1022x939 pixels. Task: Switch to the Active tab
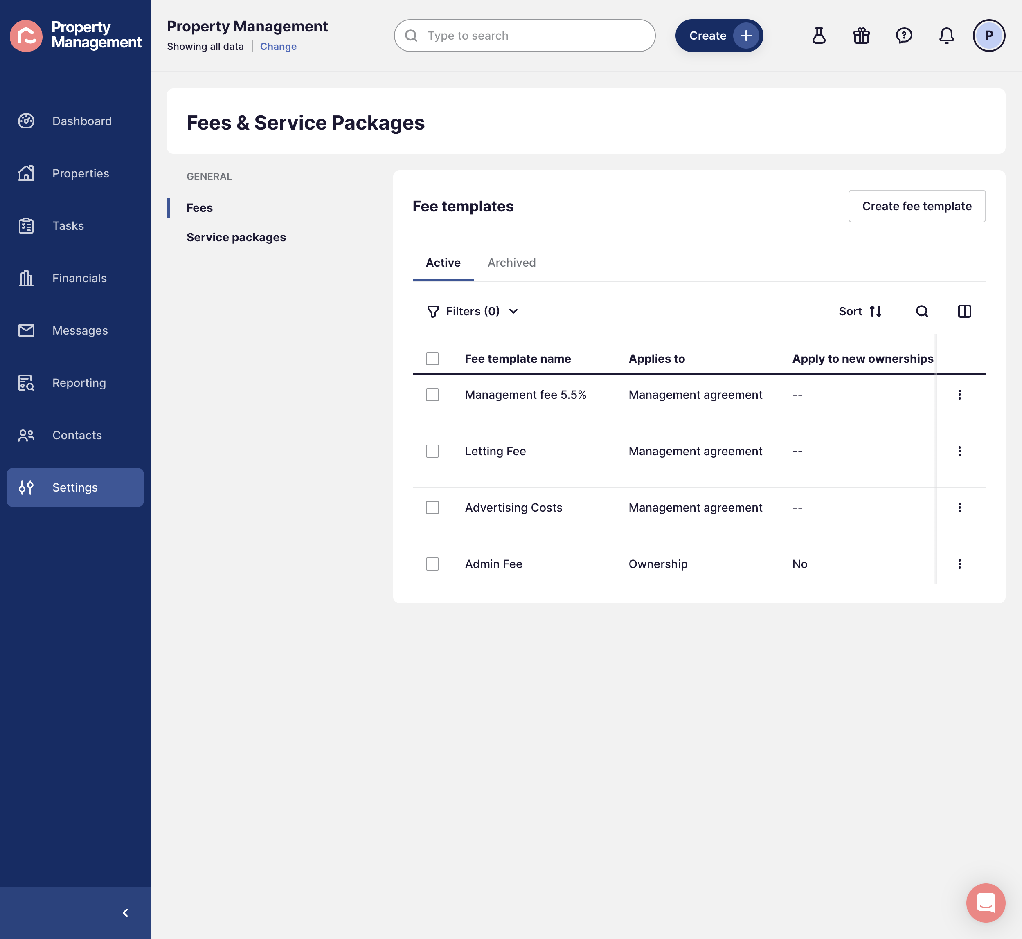443,263
